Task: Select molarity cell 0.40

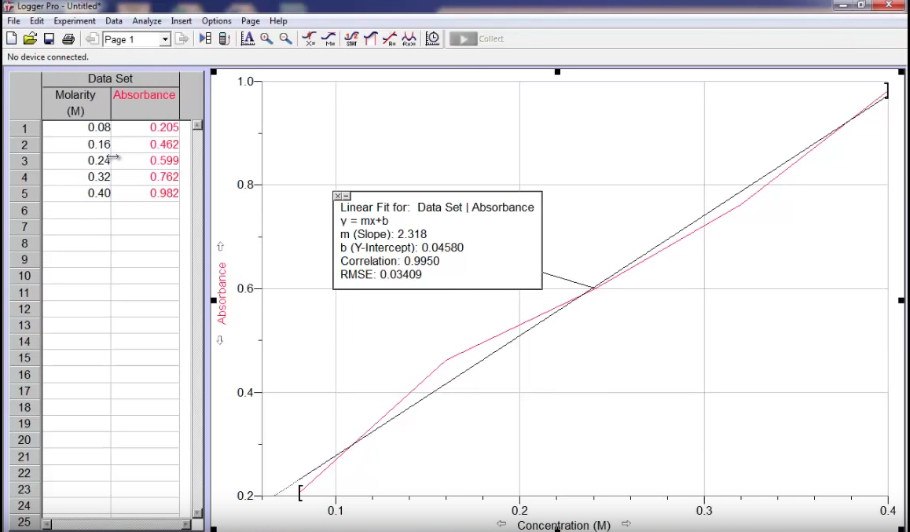Action: point(76,193)
